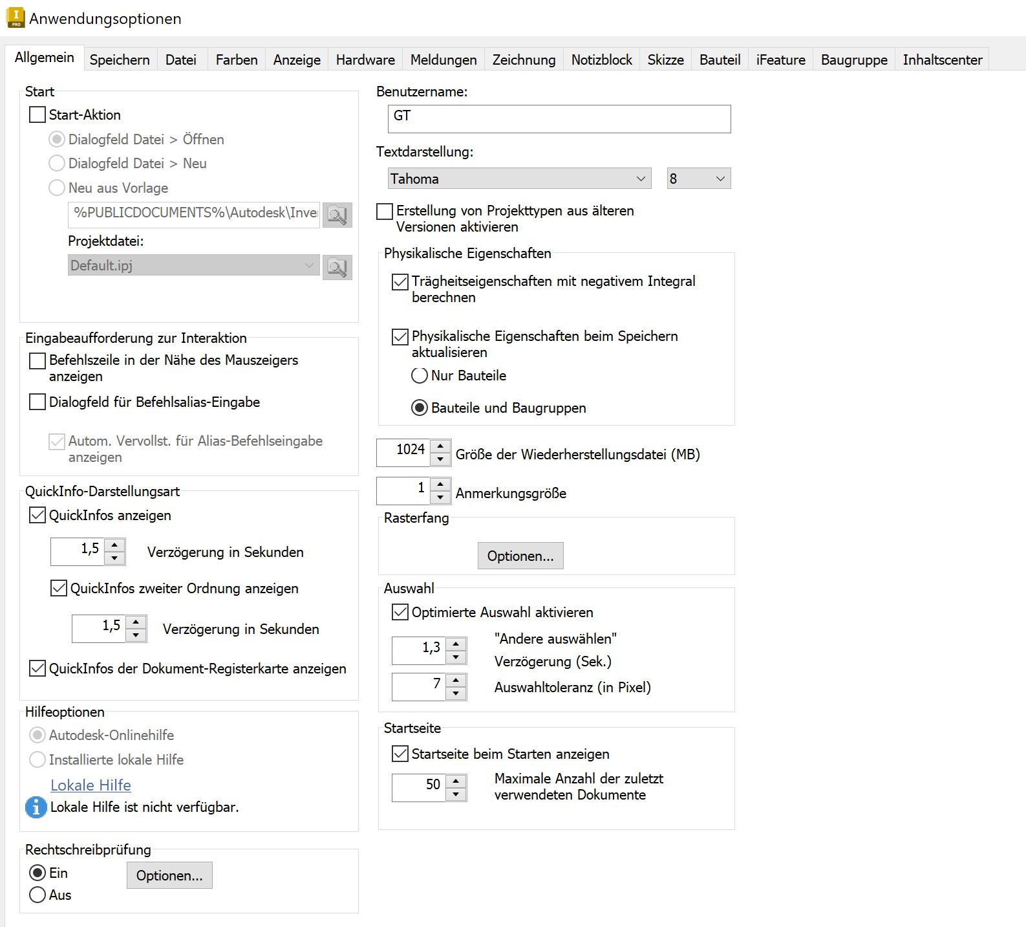Increase Auswahltoleranz in Pixel
1026x927 pixels.
[x=456, y=681]
